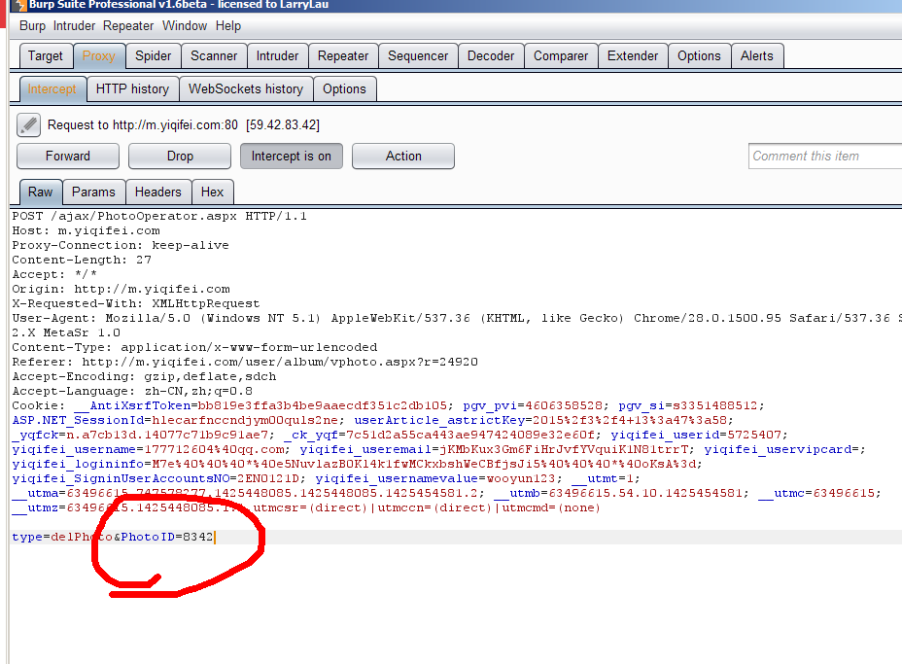
Task: Open the HTTP history sub-tab
Action: (132, 89)
